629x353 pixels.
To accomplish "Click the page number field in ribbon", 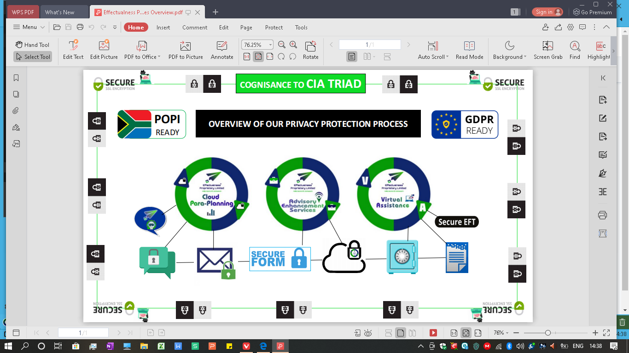I will [370, 45].
